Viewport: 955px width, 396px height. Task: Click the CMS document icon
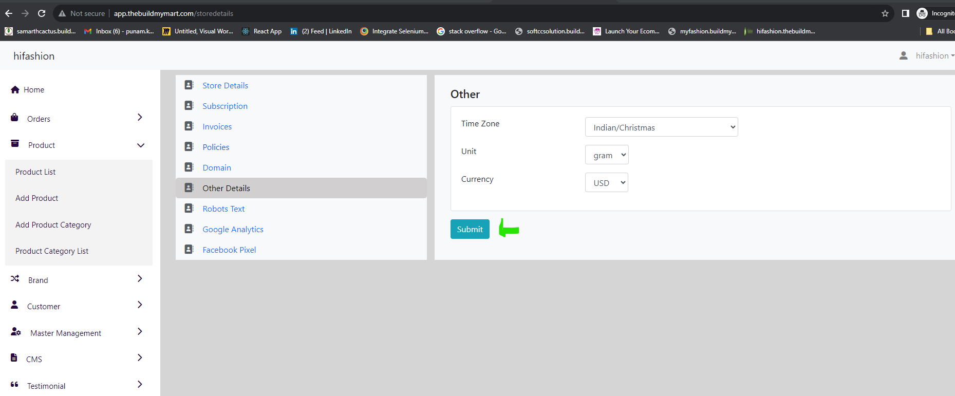point(14,357)
